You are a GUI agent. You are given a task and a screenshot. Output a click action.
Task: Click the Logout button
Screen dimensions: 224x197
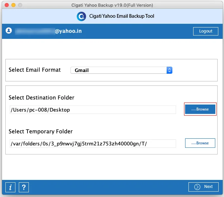click(x=206, y=31)
